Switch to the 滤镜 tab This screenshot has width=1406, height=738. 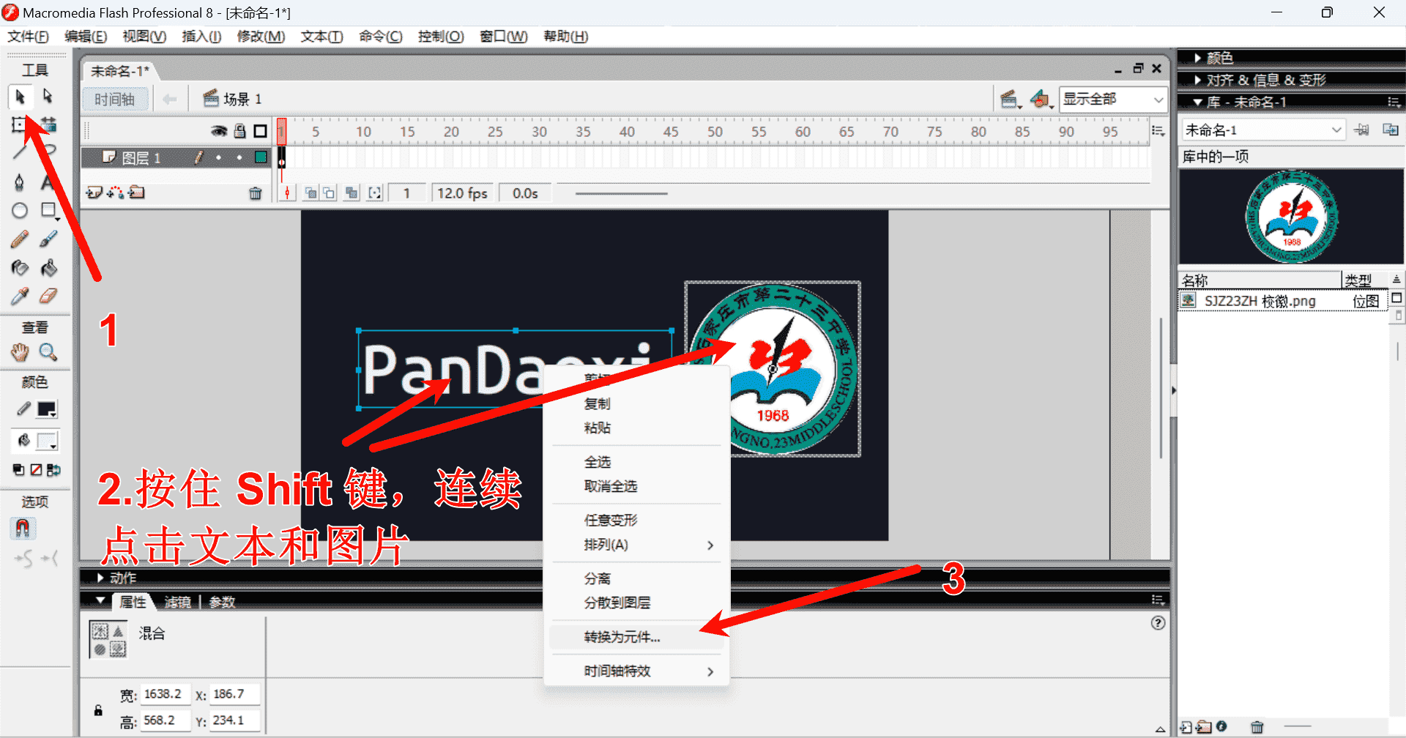[x=177, y=602]
